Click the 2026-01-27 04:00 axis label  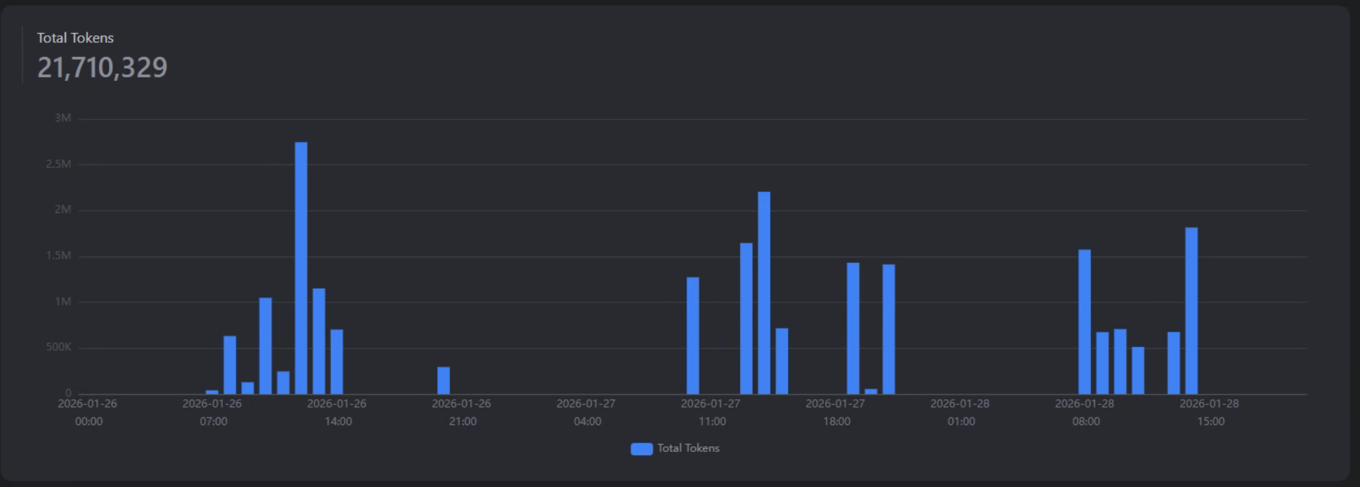[x=586, y=413]
